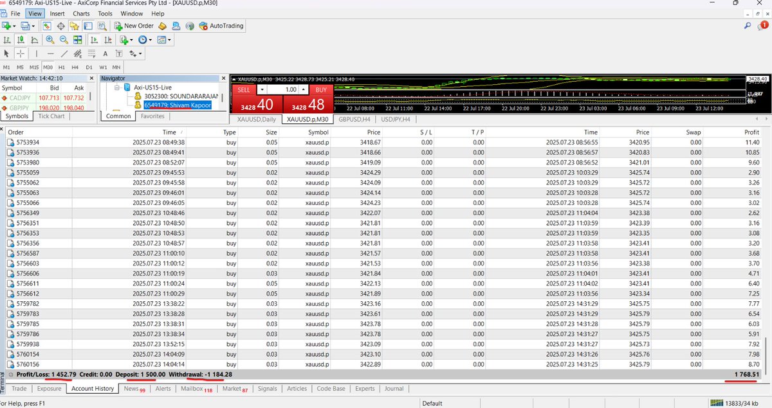Switch timeframe to M15
Screen dimensions: 772x408
click(34, 67)
